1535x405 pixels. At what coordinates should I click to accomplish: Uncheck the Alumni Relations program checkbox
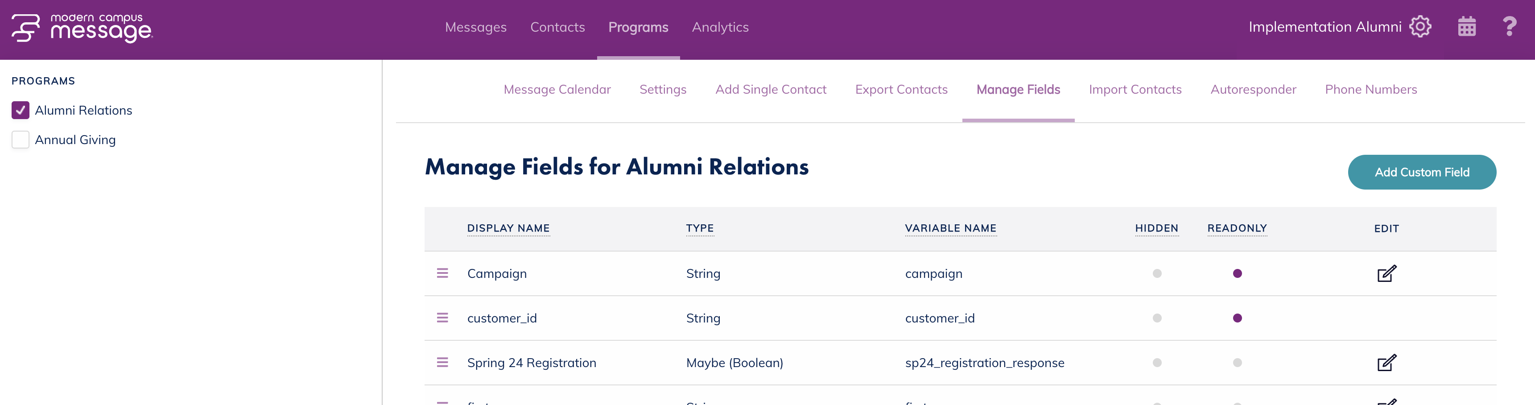click(x=20, y=110)
